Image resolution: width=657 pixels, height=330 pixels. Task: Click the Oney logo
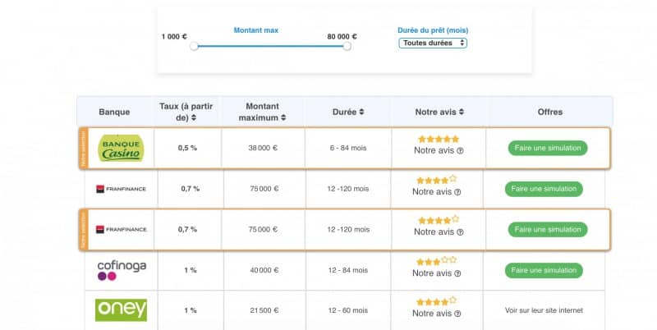(x=121, y=310)
